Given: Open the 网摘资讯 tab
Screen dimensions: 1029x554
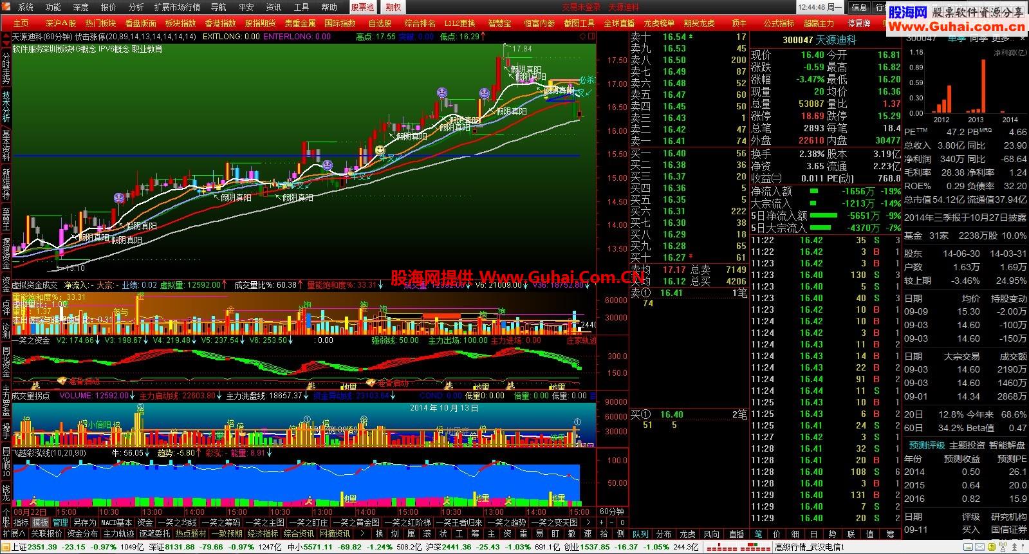Looking at the screenshot, I should pos(335,533).
